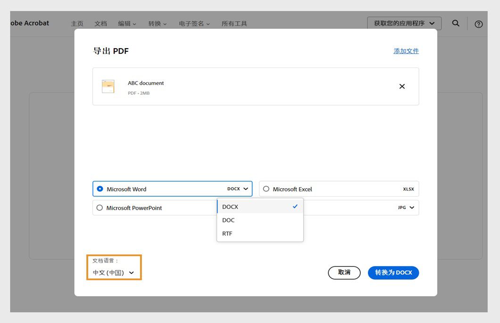The width and height of the screenshot is (500, 323).
Task: Click the 转换为 DOCX button
Action: click(393, 273)
